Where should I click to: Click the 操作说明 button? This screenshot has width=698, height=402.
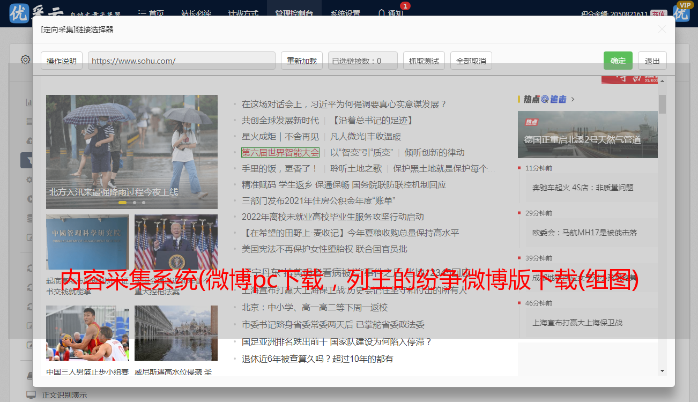click(x=62, y=61)
